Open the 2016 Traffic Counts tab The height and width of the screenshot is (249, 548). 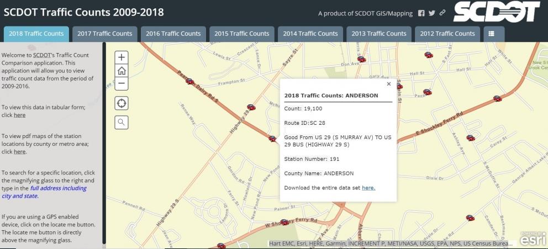click(173, 34)
